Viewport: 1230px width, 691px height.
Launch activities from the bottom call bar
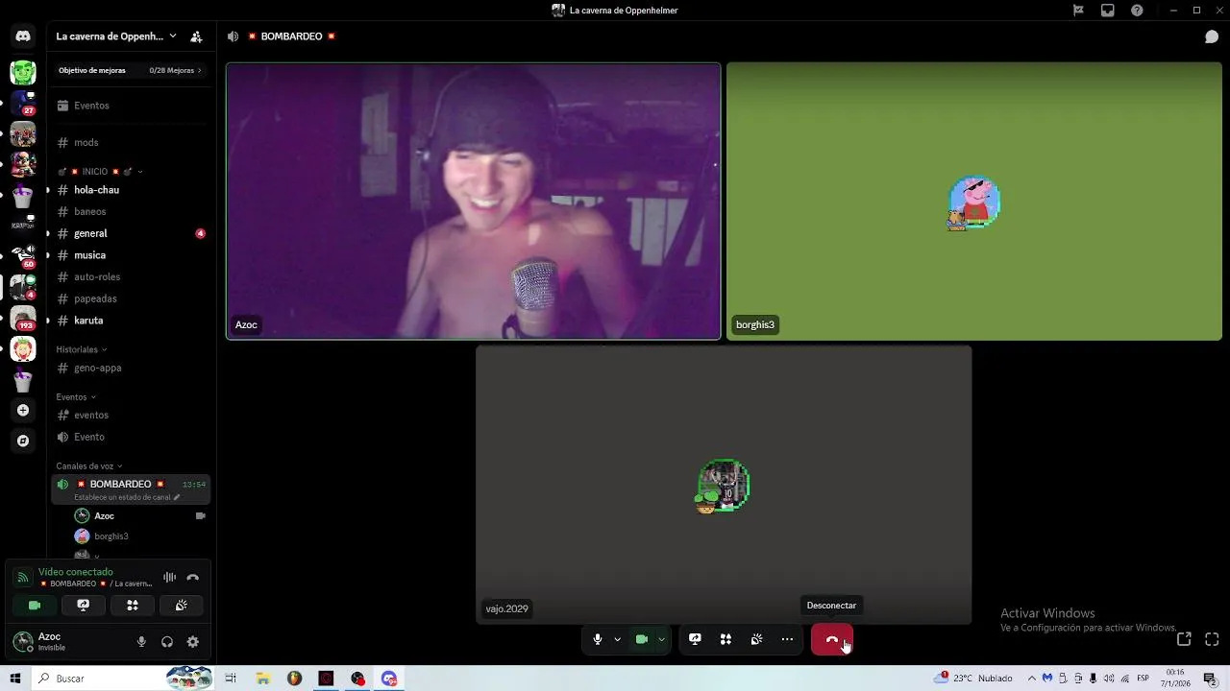726,639
